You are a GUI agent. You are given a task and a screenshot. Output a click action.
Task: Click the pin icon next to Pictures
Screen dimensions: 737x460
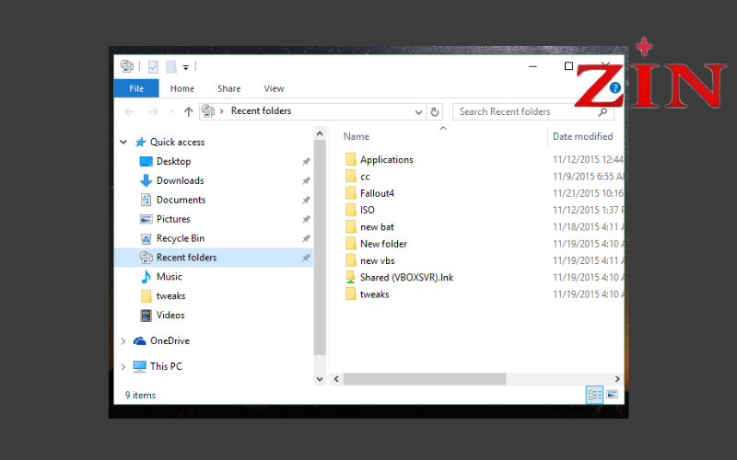tap(306, 219)
